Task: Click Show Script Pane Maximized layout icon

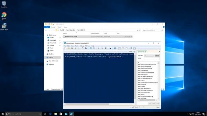Action: pos(126,48)
